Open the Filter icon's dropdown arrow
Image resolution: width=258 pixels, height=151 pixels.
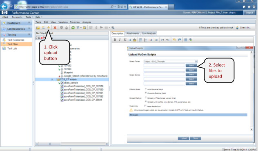(81, 27)
